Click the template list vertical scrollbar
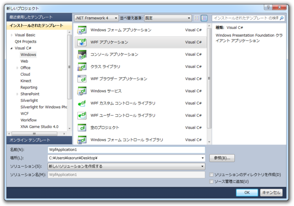The width and height of the screenshot is (294, 206). pyautogui.click(x=209, y=78)
